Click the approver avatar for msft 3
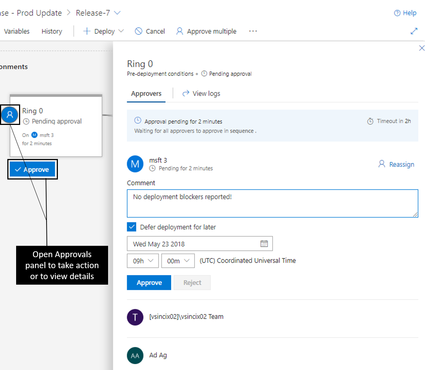The image size is (425, 370). coord(135,164)
